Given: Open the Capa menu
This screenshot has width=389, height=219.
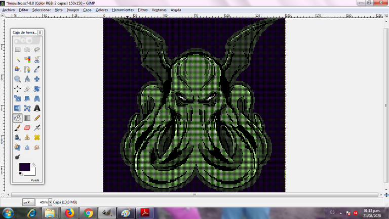Looking at the screenshot, I should tap(87, 10).
